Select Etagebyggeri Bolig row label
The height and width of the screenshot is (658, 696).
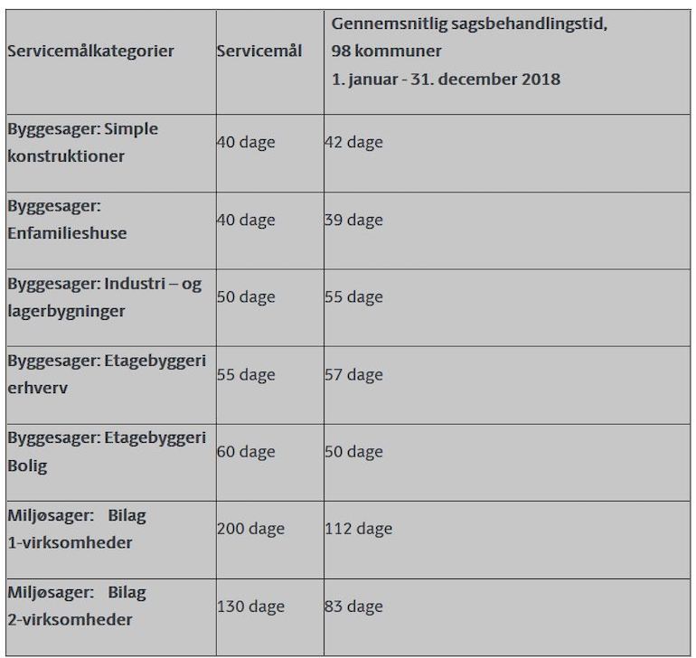[x=107, y=451]
